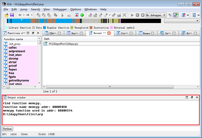Image resolution: width=202 pixels, height=138 pixels.
Task: Click the Recent scripts horizontal scrollbar
Action: (110, 87)
